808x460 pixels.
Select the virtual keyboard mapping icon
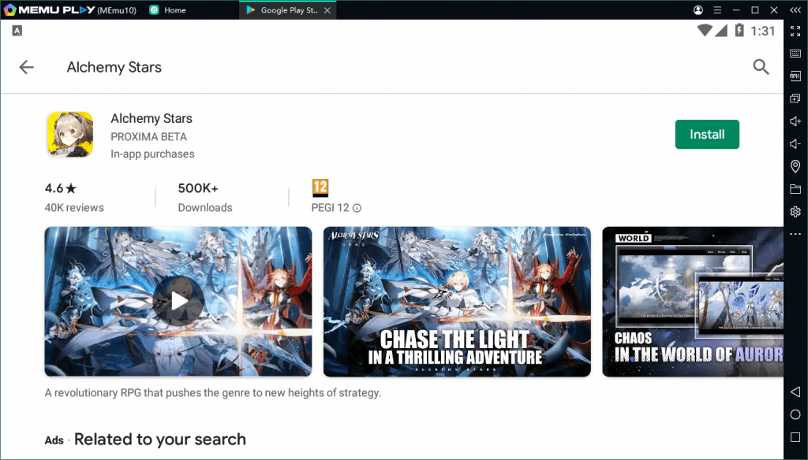[795, 54]
